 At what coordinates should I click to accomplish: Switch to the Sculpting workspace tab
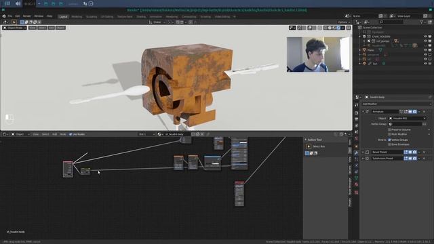(92, 16)
